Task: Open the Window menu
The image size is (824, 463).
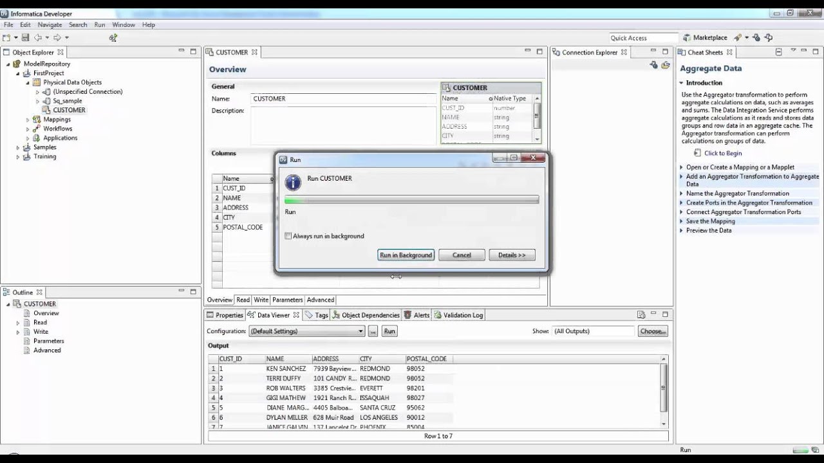Action: pyautogui.click(x=124, y=24)
